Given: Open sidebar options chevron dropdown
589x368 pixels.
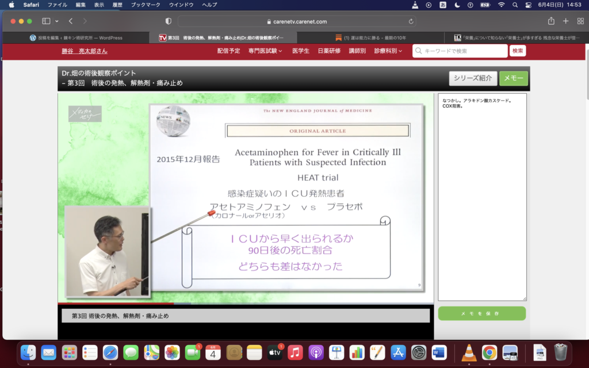Looking at the screenshot, I should coord(56,21).
